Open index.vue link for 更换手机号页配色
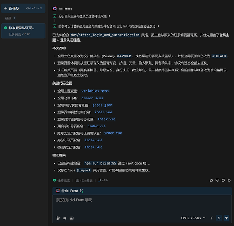The height and width of the screenshot is (226, 234). click(97, 126)
